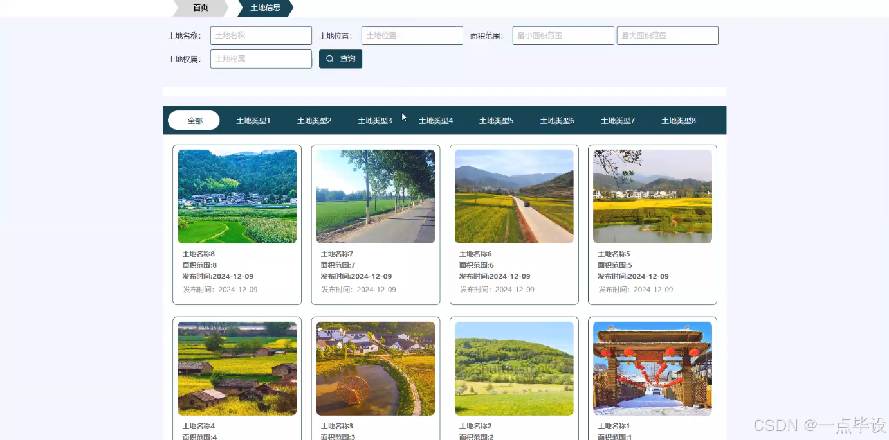
Task: Click the 最大面积范围 input field
Action: tap(668, 36)
